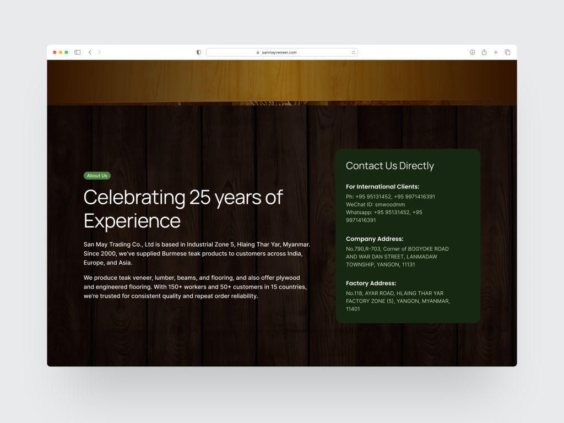Click the lock icon in address bar
The height and width of the screenshot is (423, 564).
258,52
